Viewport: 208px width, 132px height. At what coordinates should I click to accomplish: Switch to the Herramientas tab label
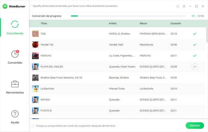(x=15, y=93)
